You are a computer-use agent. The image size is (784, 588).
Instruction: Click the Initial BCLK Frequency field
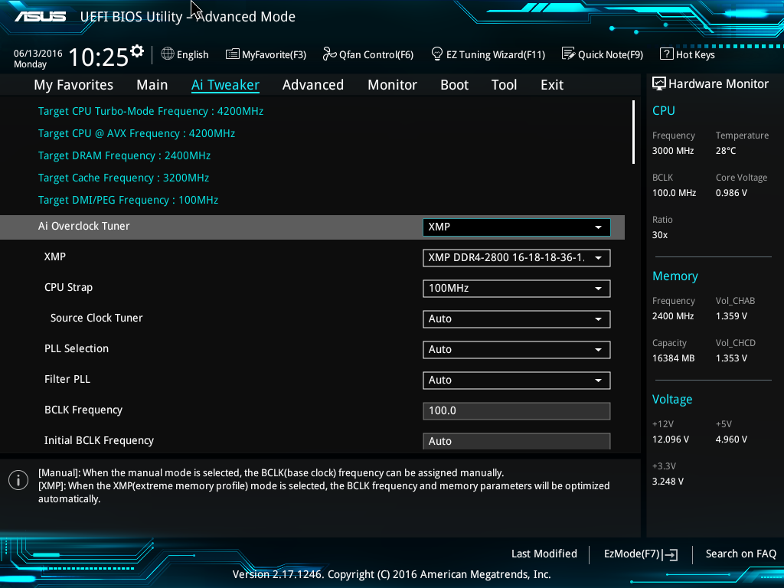pyautogui.click(x=517, y=441)
